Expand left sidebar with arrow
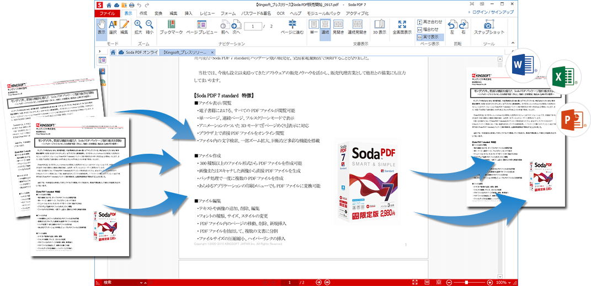Viewport: 591px width, 286px height. [99, 52]
